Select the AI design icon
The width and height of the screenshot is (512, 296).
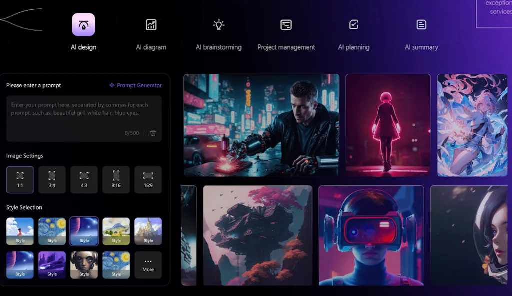(x=83, y=25)
